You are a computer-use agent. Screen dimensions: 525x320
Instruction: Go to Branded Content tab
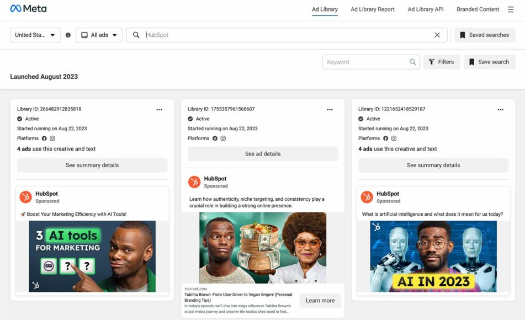coord(478,9)
